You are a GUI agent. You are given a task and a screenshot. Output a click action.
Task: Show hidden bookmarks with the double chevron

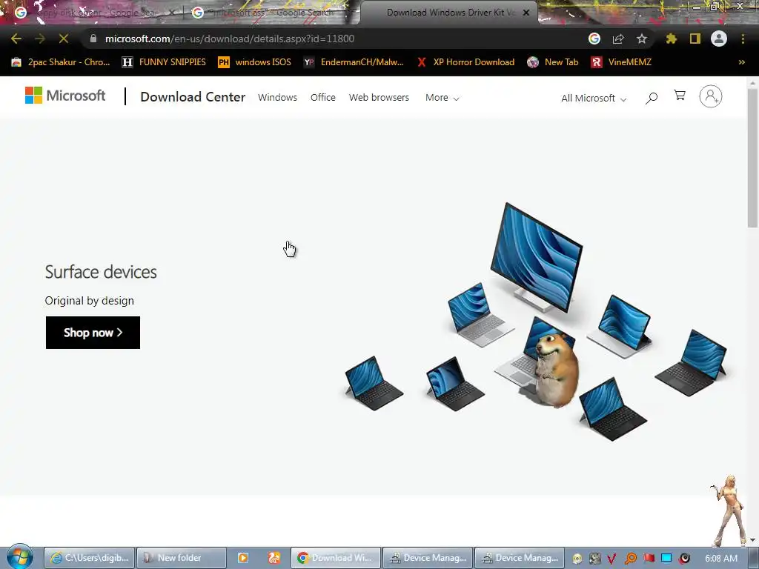coord(741,62)
